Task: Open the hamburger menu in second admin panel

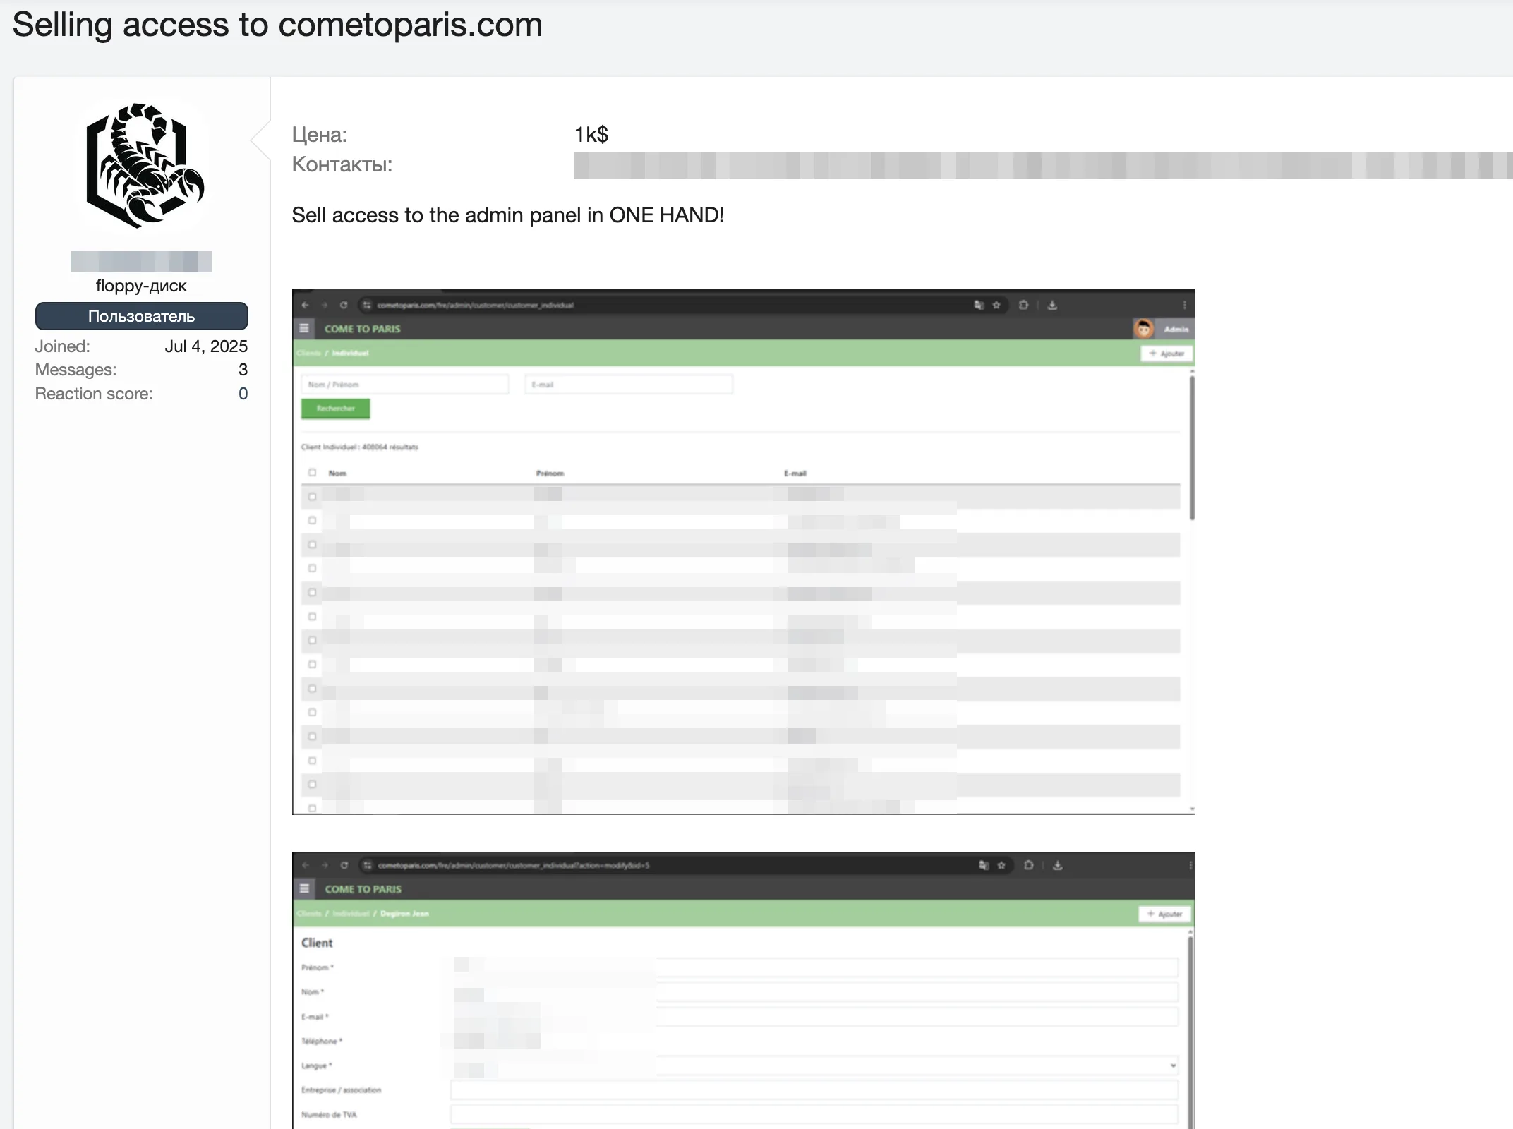Action: coord(304,888)
